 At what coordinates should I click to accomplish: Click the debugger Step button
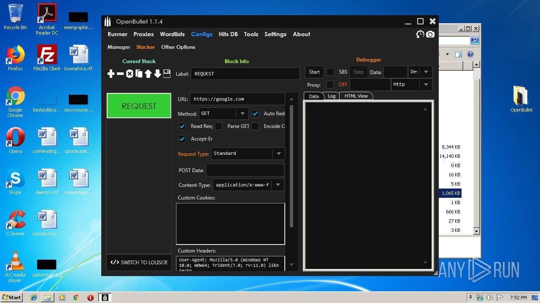point(359,72)
